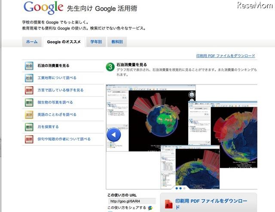Viewport: 275px width, 212px height.
Task: Open the ホーム tab
Action: tap(32, 42)
